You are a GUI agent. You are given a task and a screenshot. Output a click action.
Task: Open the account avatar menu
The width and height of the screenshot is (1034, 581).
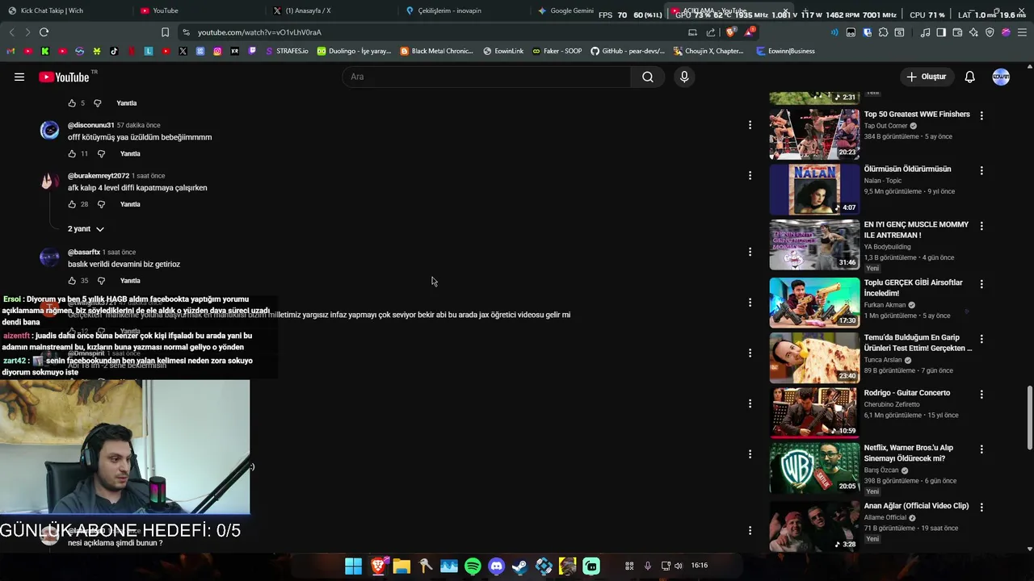click(x=1001, y=77)
